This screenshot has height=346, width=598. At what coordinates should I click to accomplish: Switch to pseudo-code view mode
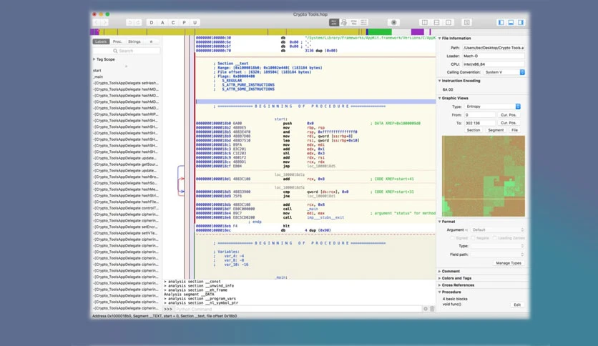click(353, 22)
